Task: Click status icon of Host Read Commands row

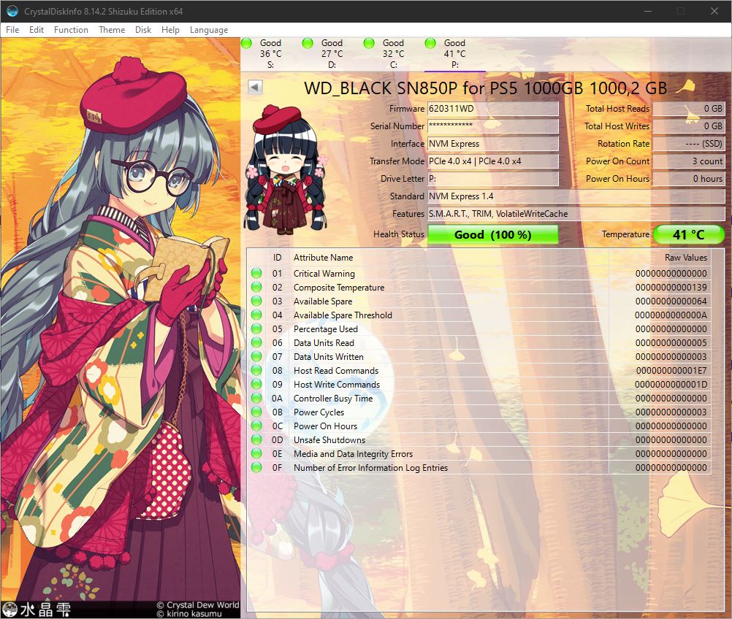Action: click(256, 370)
